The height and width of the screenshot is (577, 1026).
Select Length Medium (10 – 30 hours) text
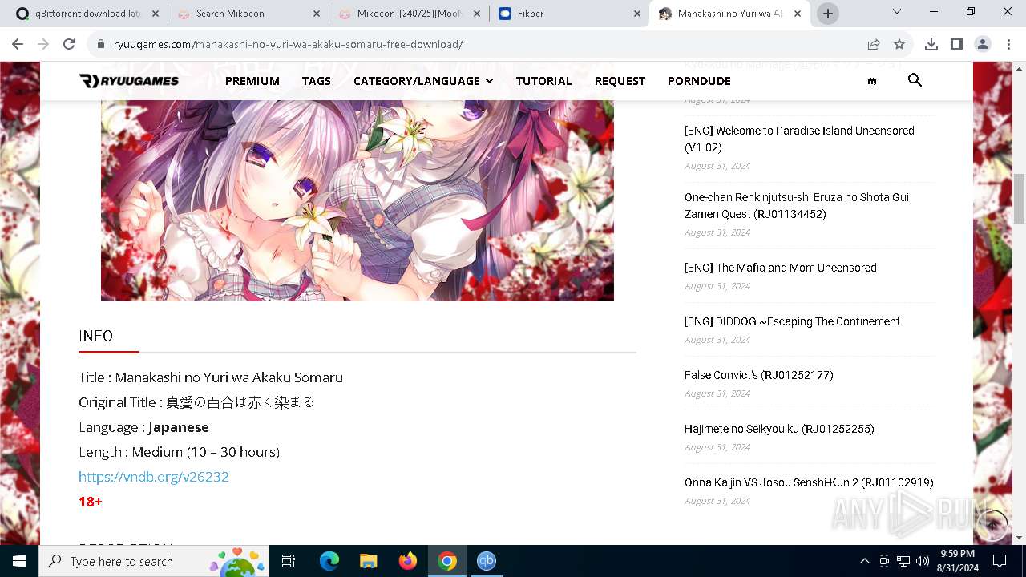179,452
